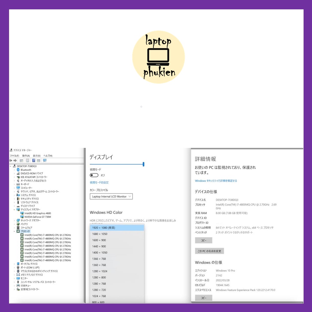Collapse the ディスプレイ アダプター node

(14, 210)
